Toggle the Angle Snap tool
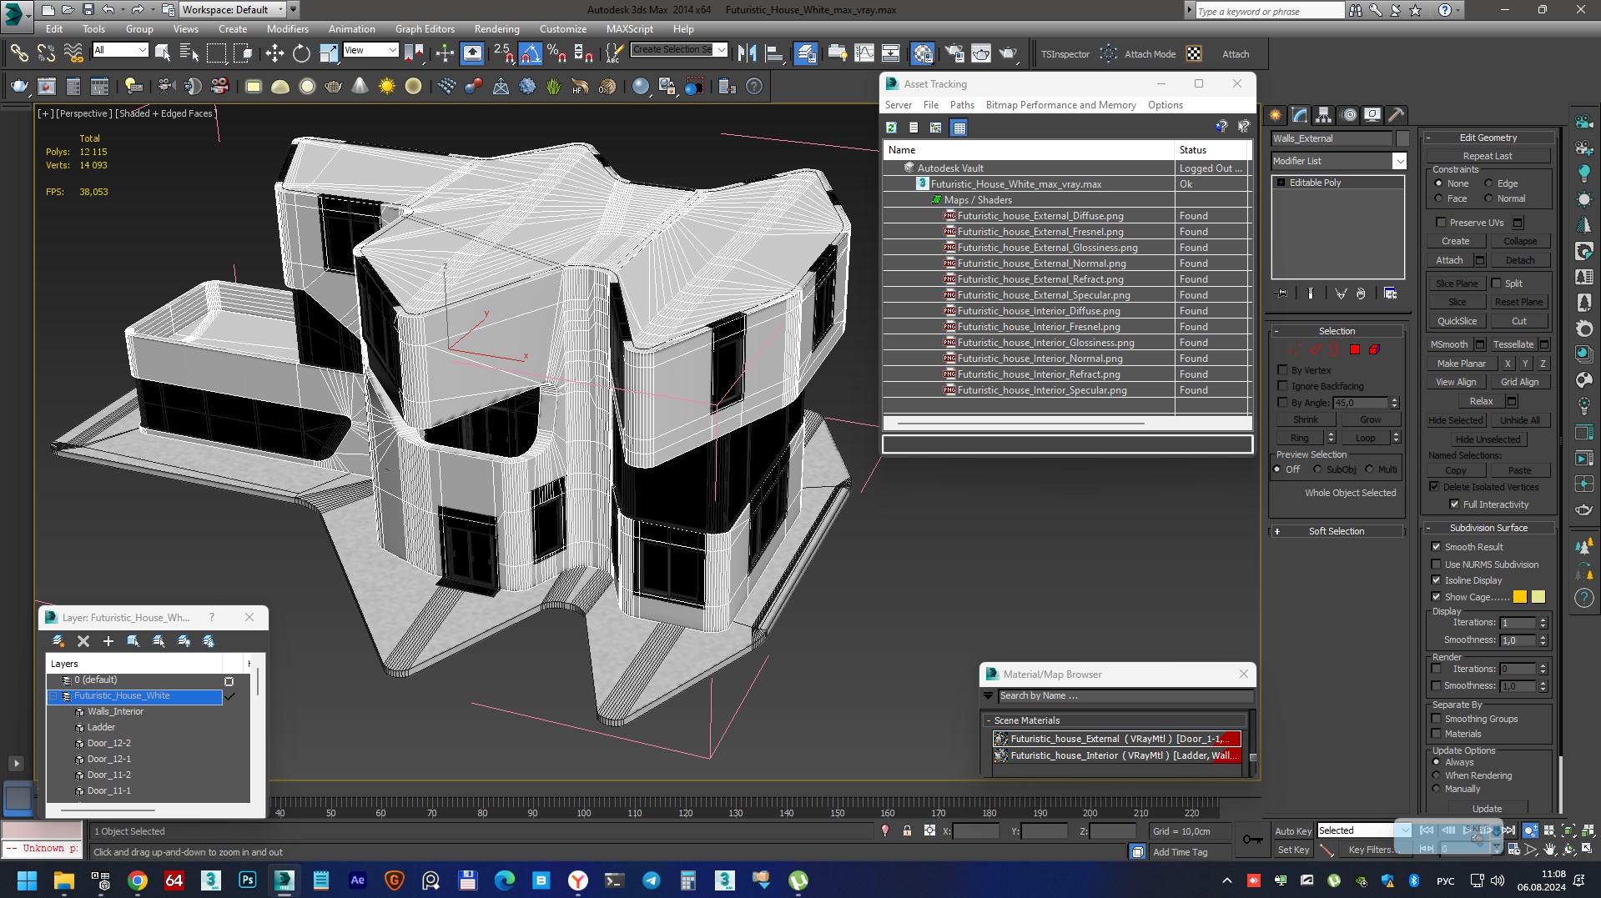The width and height of the screenshot is (1601, 898). [x=531, y=54]
